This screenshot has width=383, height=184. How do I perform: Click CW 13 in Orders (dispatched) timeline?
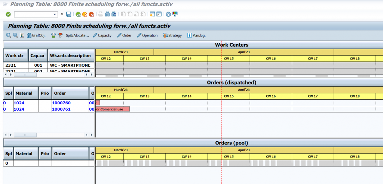click(x=145, y=96)
